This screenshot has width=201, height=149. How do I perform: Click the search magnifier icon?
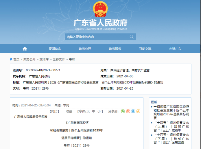132,37
